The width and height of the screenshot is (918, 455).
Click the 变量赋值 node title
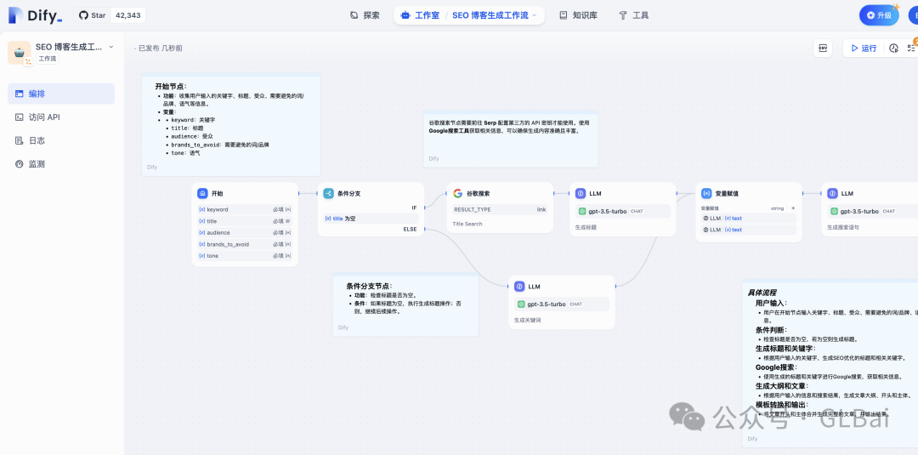[x=727, y=193]
